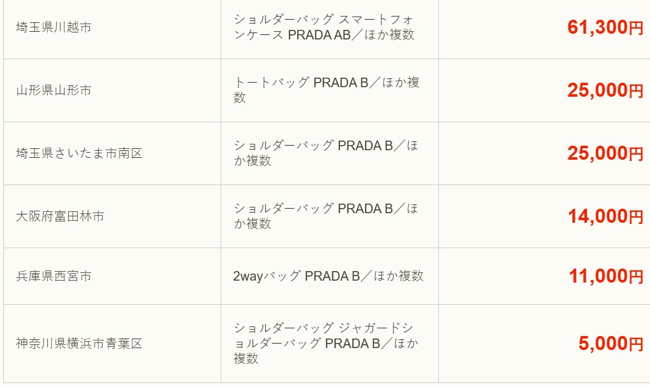Screen dimensions: 650x385
Task: Click the 山形県山形市 row's 25,000円 price
Action: (x=605, y=90)
